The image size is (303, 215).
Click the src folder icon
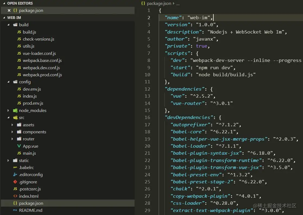[x=15, y=118]
